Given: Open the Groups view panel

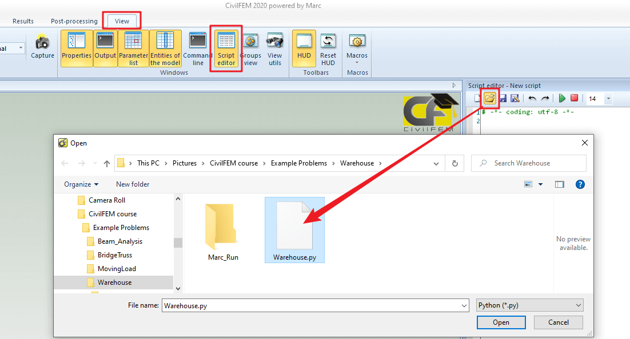Looking at the screenshot, I should tap(250, 49).
